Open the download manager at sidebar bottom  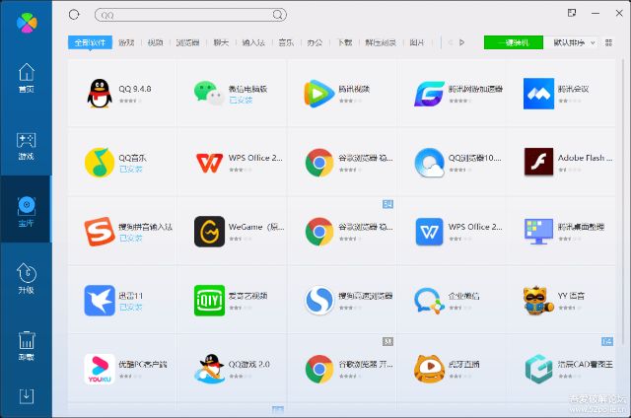click(x=27, y=396)
